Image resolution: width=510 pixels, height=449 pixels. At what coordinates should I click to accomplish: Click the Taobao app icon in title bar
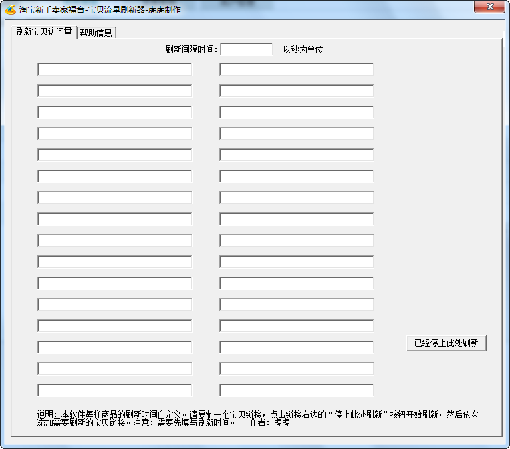(11, 10)
